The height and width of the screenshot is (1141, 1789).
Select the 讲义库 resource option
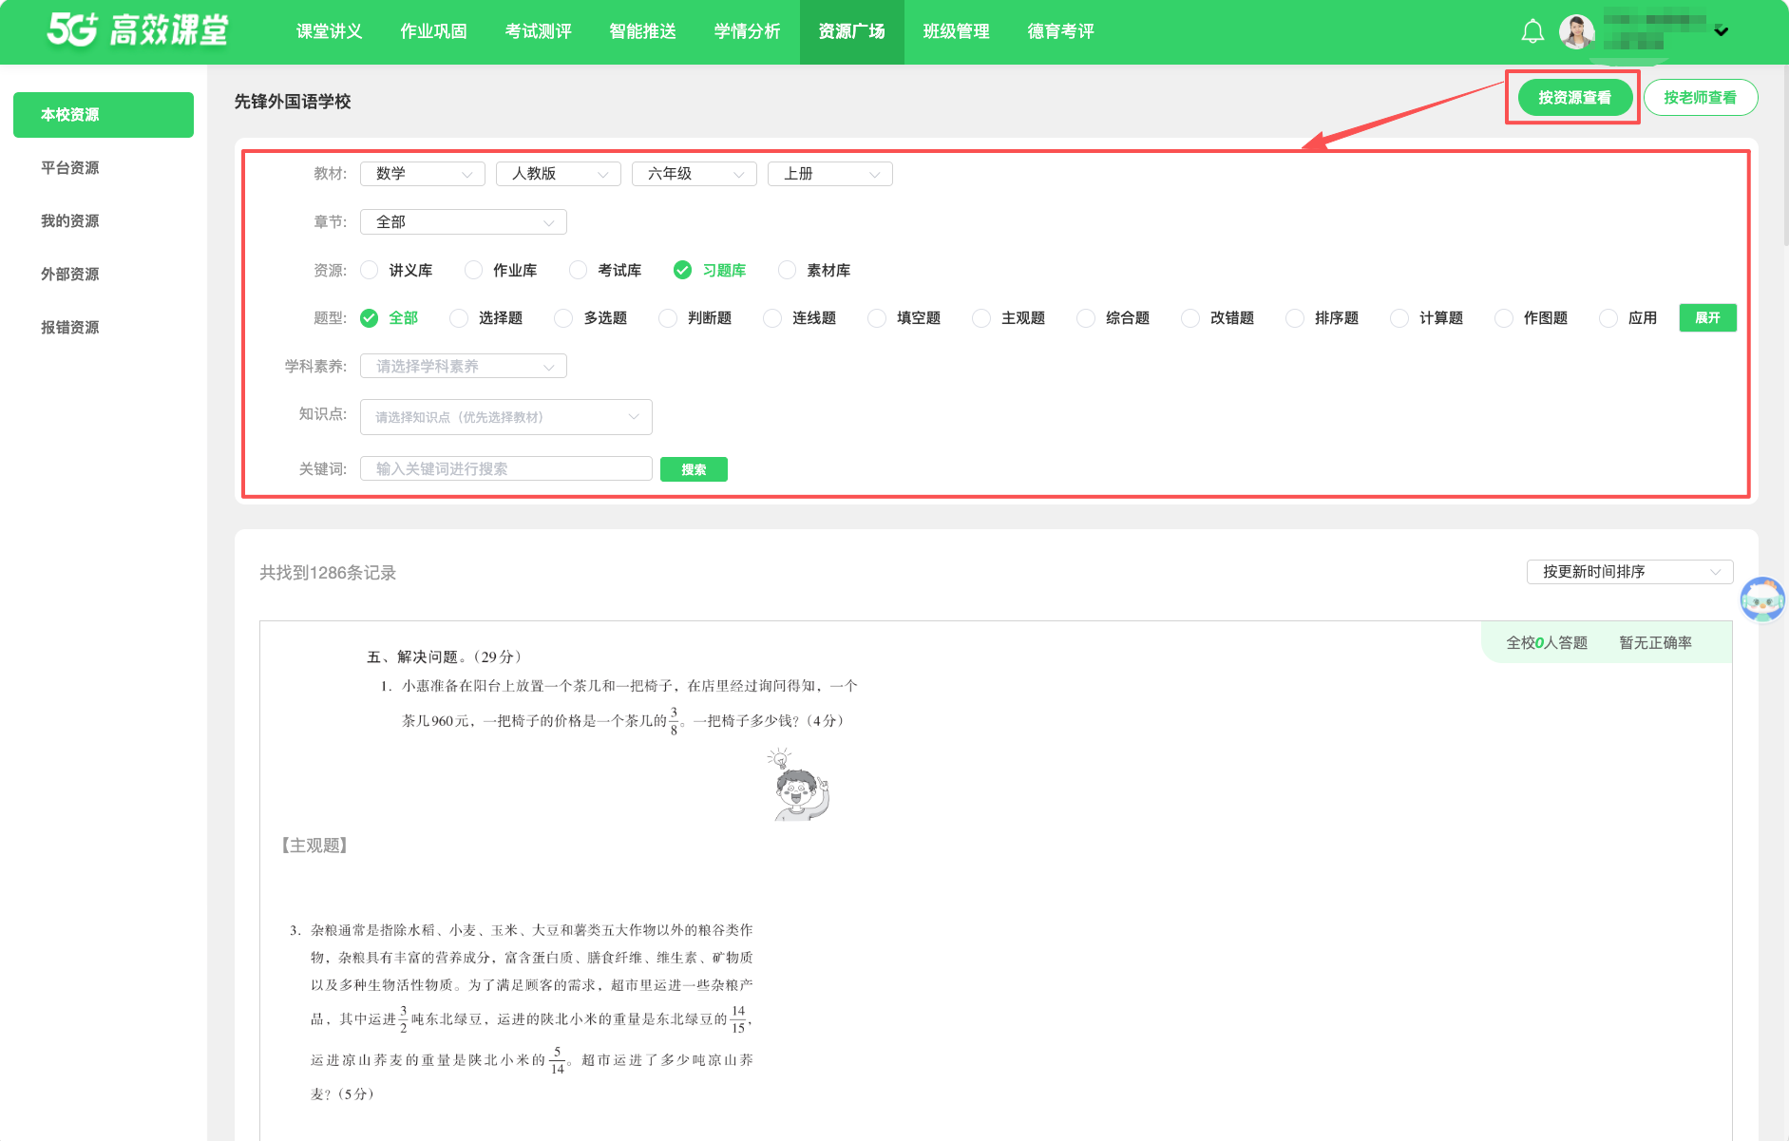point(397,271)
